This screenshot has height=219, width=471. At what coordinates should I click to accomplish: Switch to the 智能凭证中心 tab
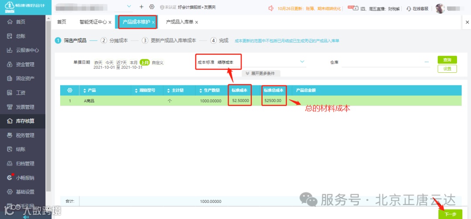tap(93, 22)
